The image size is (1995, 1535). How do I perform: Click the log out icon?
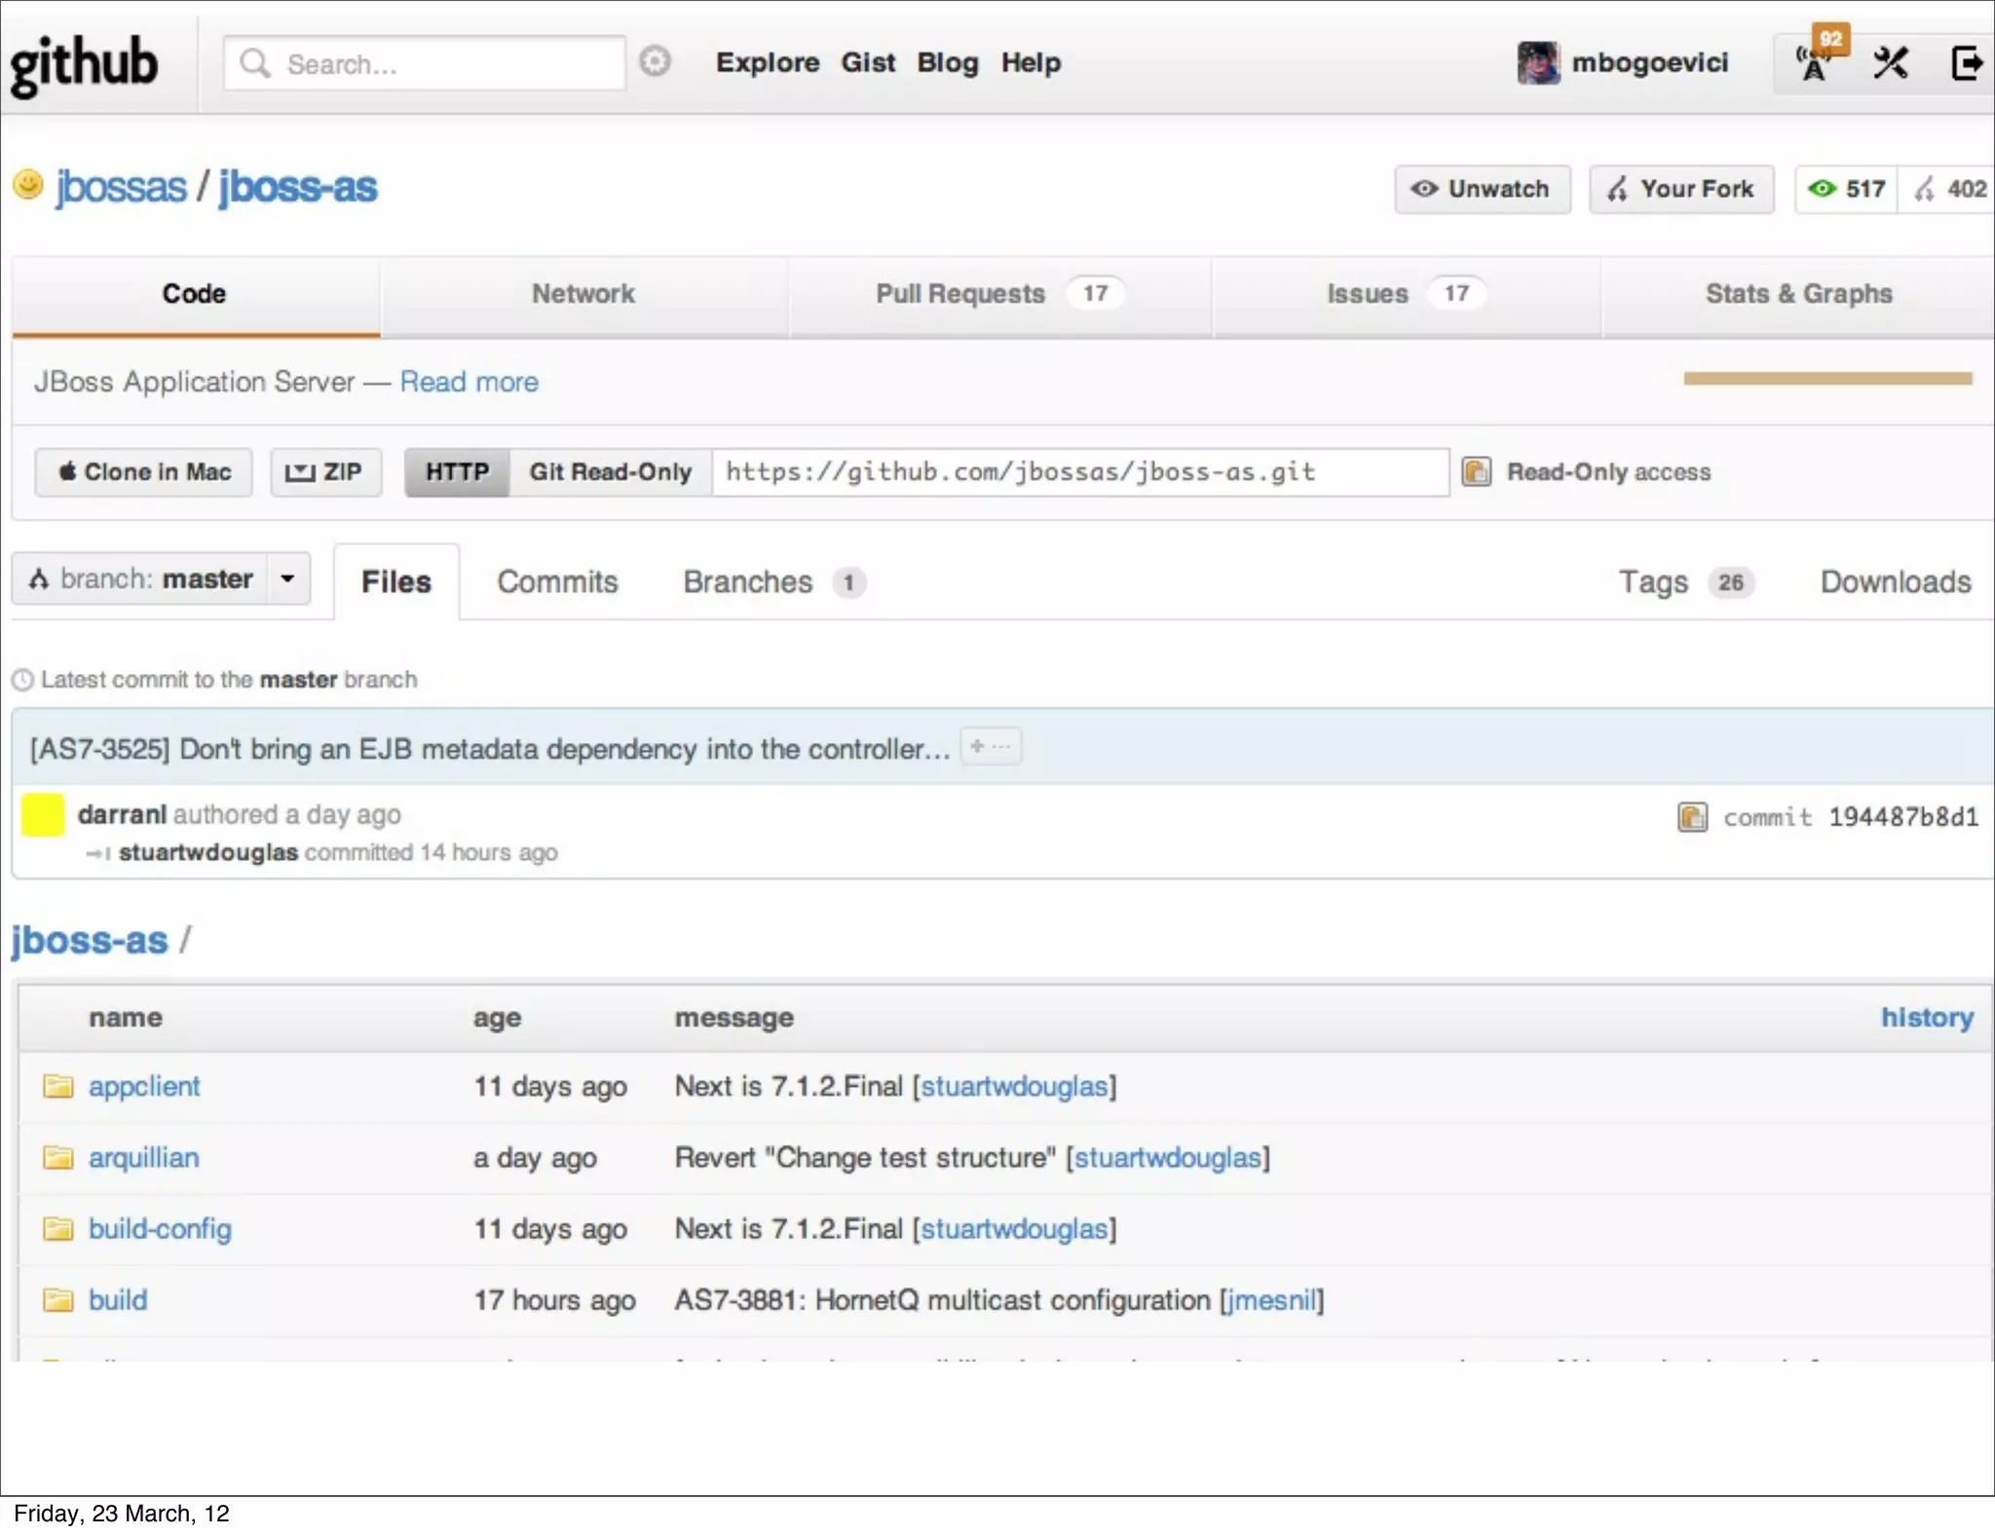(x=1966, y=64)
